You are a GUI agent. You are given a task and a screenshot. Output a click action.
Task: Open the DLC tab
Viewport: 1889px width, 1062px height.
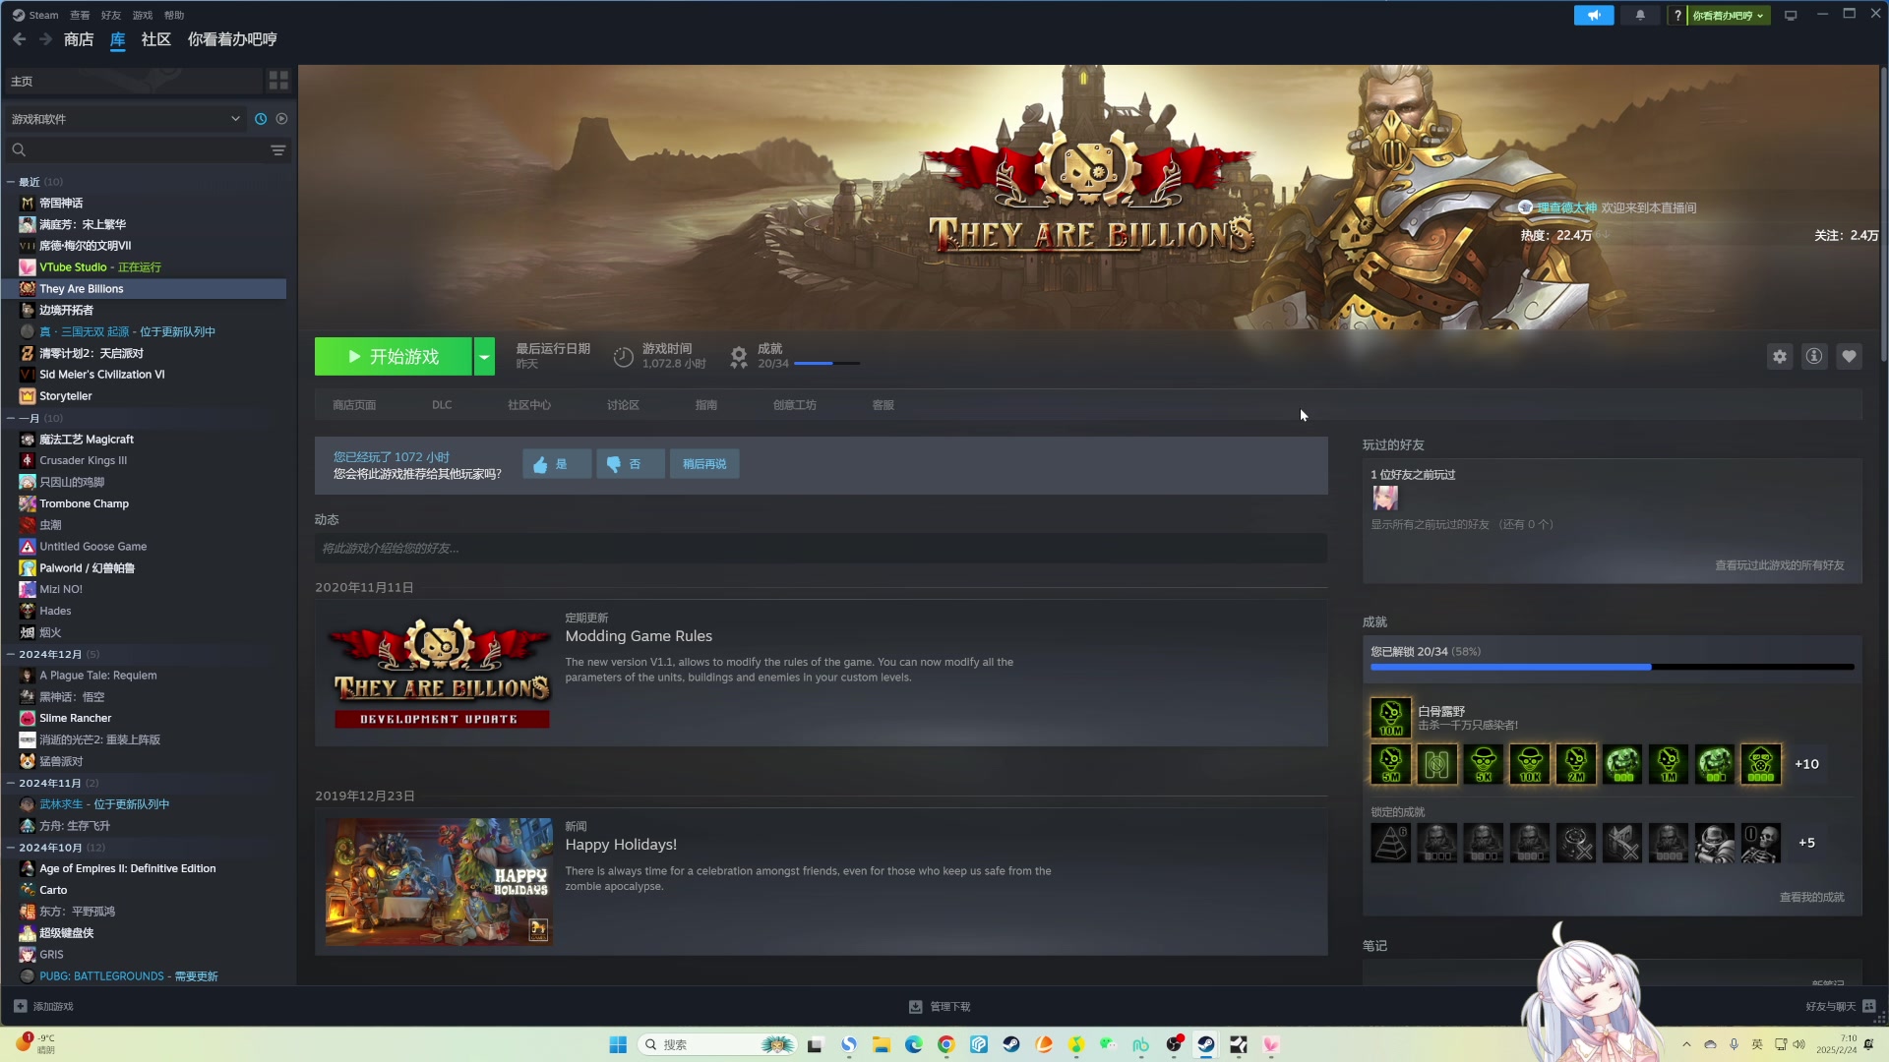click(442, 405)
